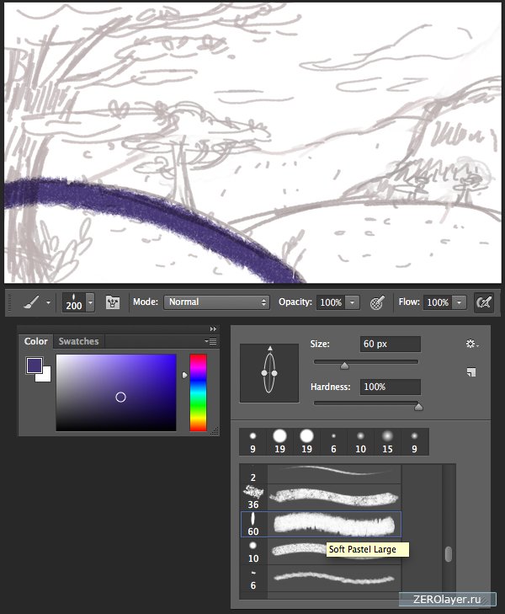Viewport: 505px width, 614px height.
Task: Open the brush picker gear menu
Action: coord(471,344)
